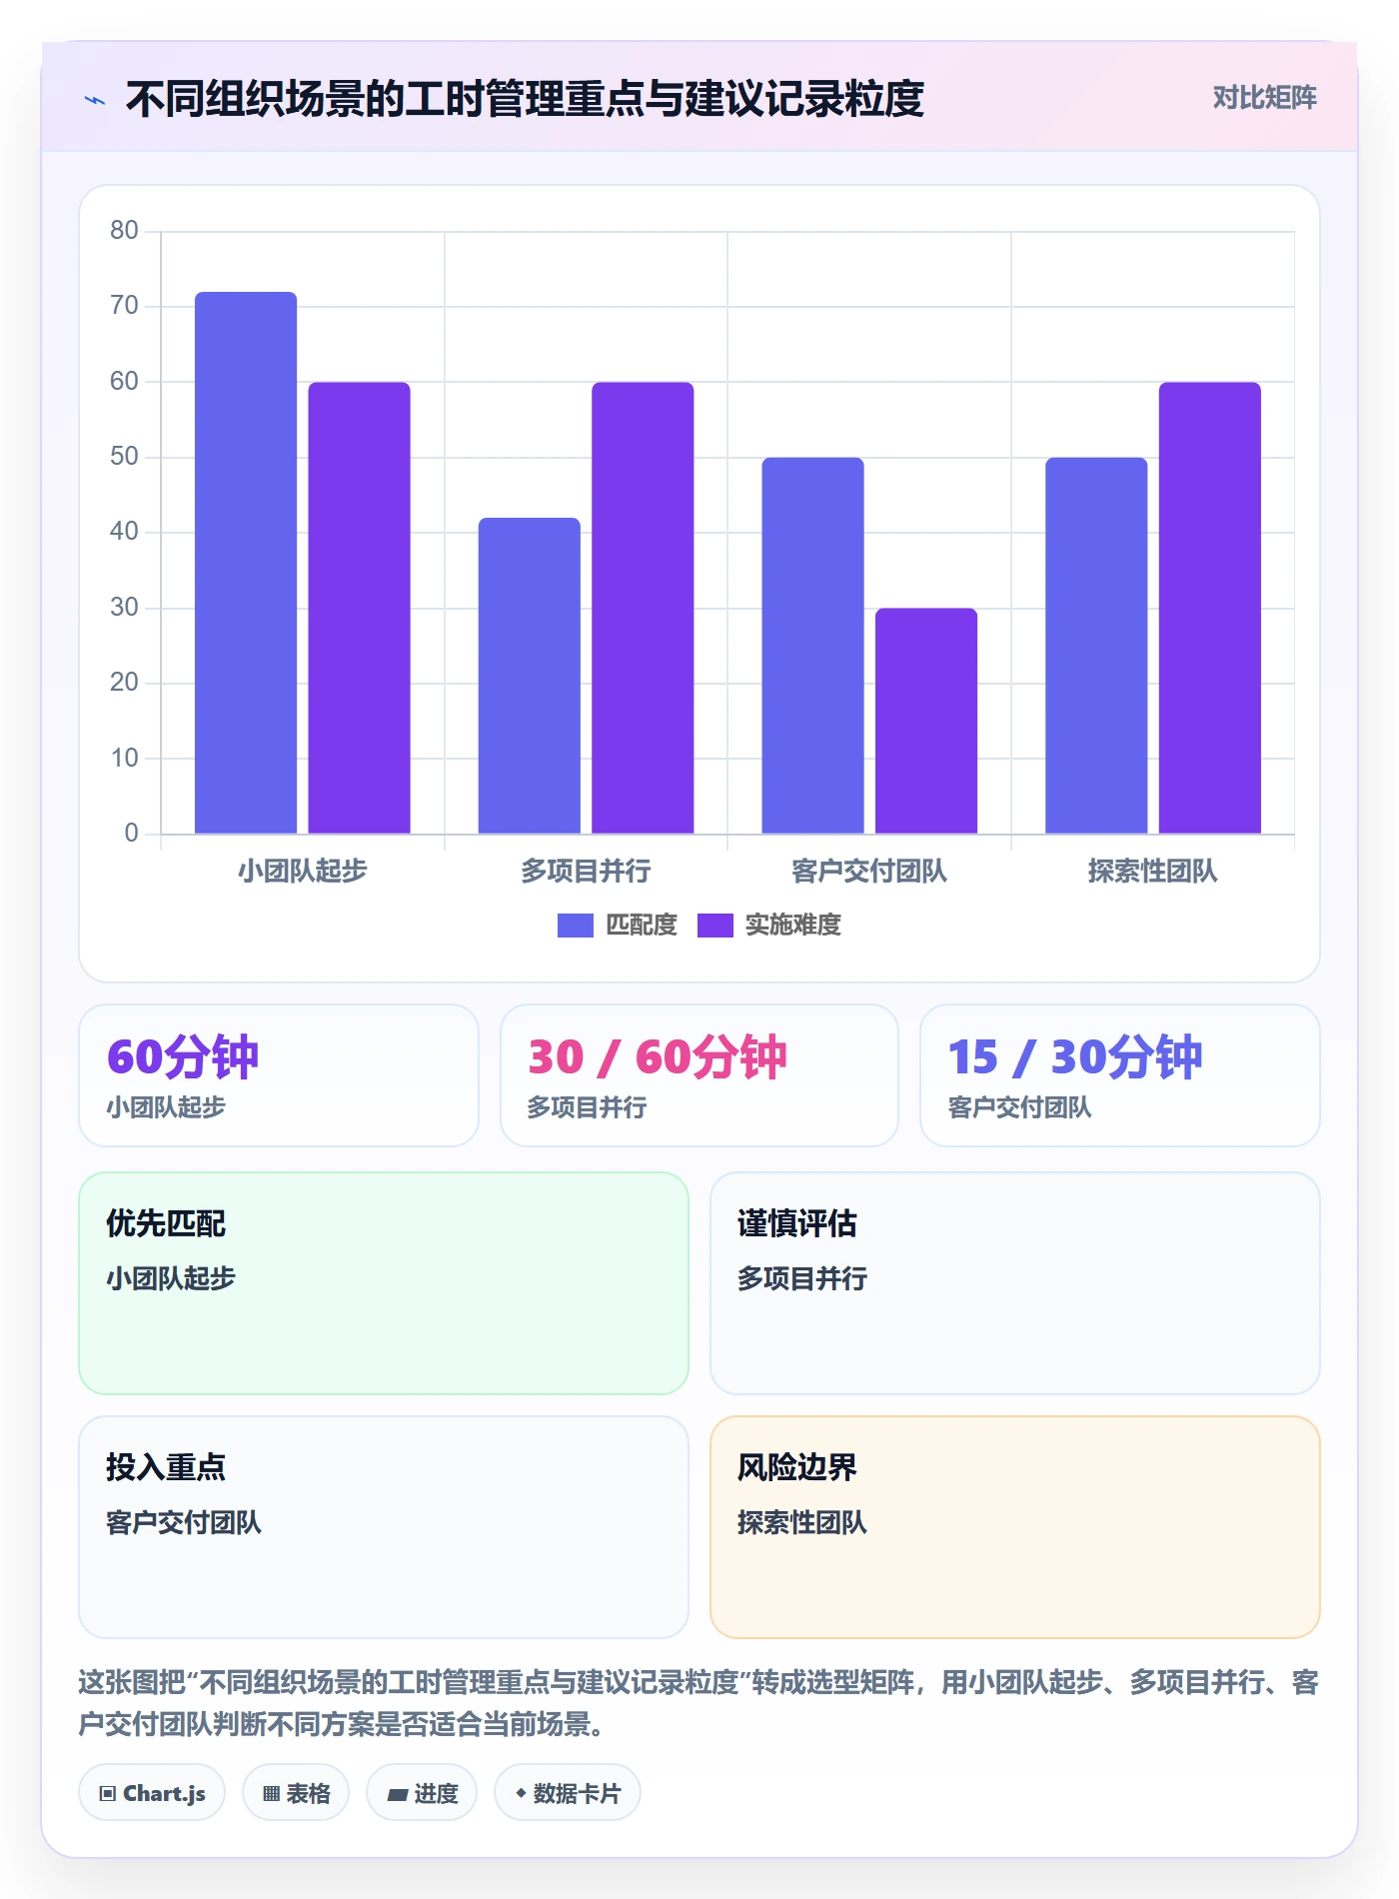1399x1899 pixels.
Task: Click the 实施难度 bar for 小团队起步
Action: click(359, 608)
